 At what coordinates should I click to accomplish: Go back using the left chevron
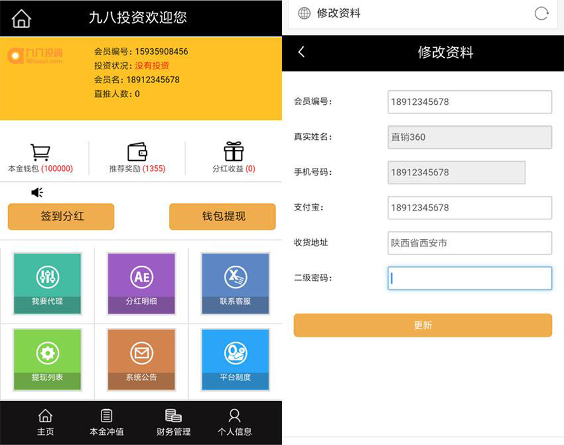tap(302, 52)
